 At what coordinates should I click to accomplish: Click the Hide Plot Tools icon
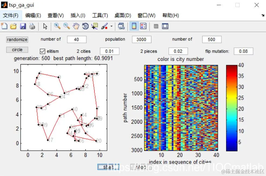coord(156,26)
